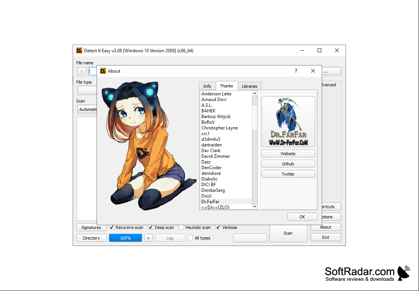Open the Signatures button in main window
The height and width of the screenshot is (291, 419).
(x=91, y=227)
